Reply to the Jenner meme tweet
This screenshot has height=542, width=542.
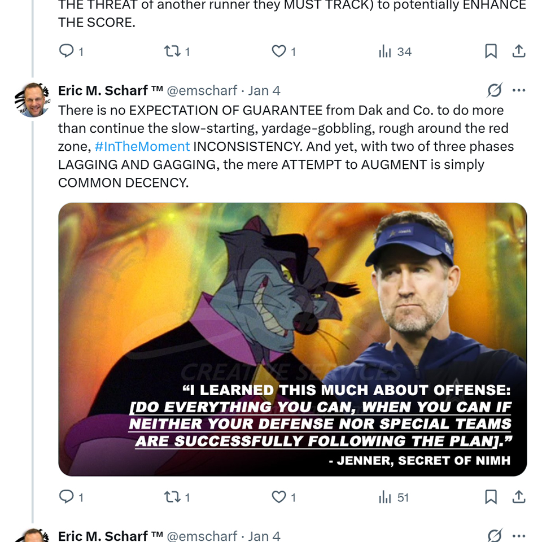[67, 497]
